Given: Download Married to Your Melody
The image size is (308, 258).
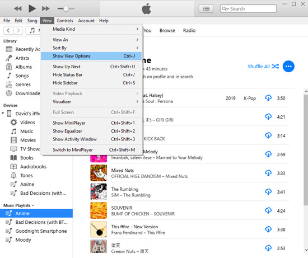Looking at the screenshot, I should (x=268, y=154).
